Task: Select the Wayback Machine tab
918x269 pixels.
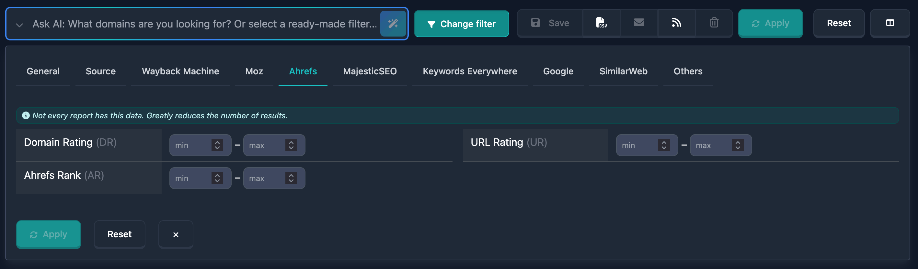Action: (x=180, y=71)
